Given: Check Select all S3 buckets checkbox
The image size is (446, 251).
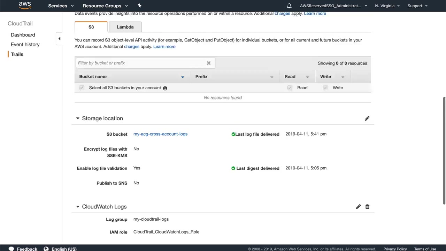Looking at the screenshot, I should (82, 88).
